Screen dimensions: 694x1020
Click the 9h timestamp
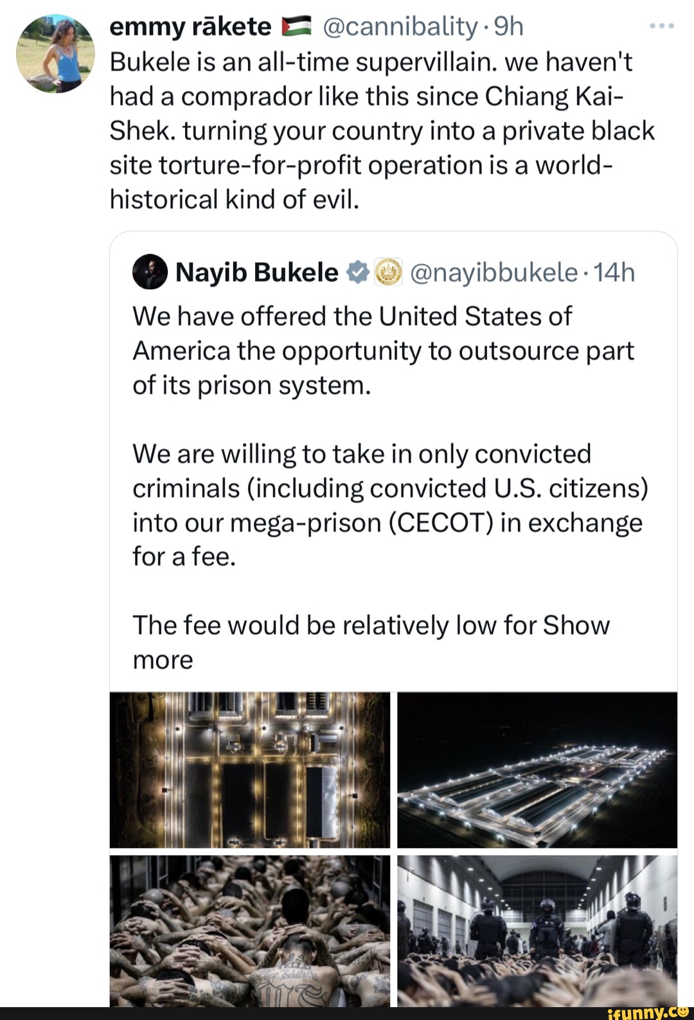[x=509, y=27]
